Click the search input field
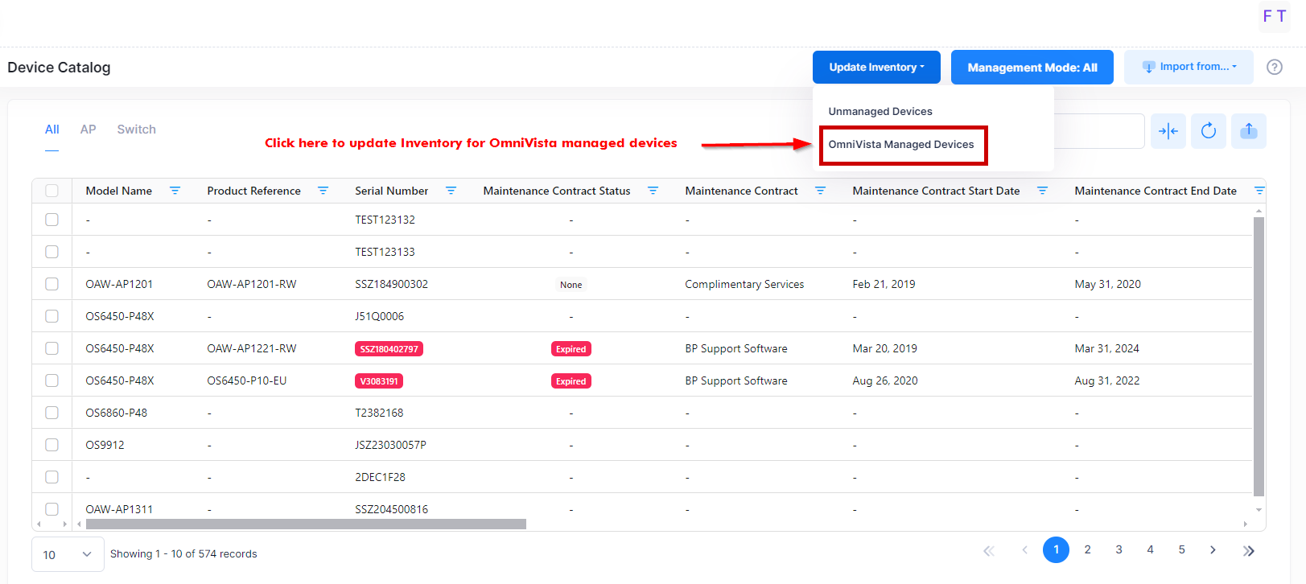1306x584 pixels. (1099, 131)
